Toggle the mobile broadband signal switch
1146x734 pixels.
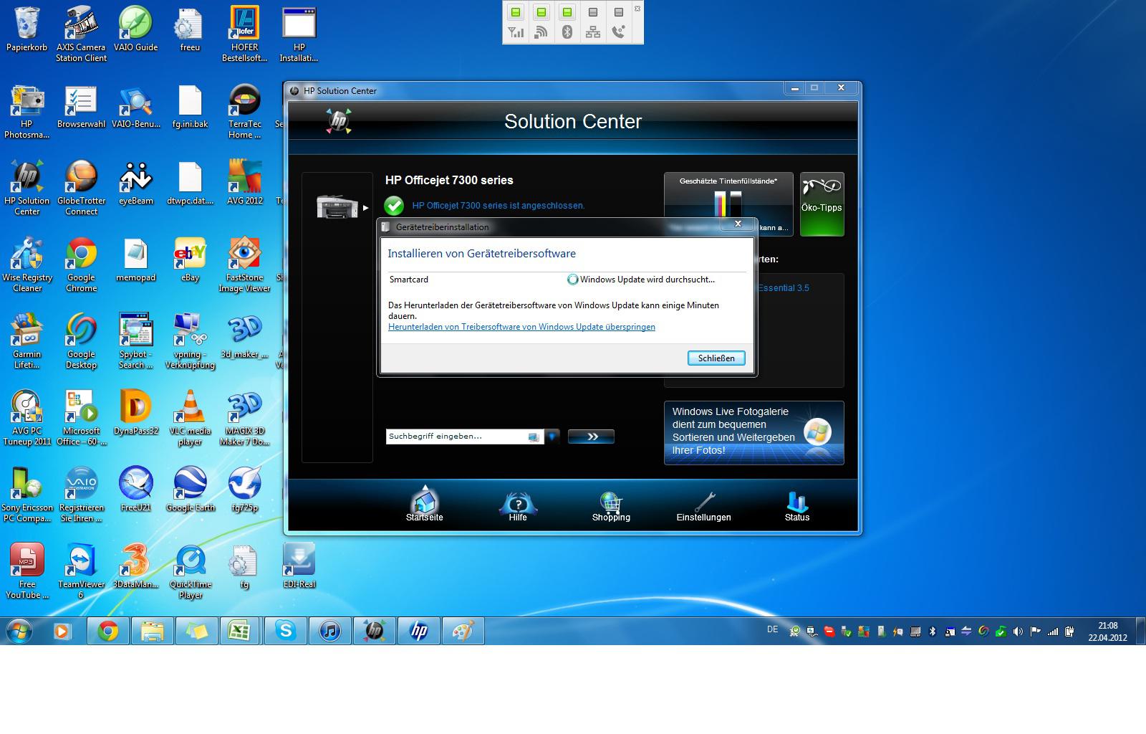[x=515, y=13]
